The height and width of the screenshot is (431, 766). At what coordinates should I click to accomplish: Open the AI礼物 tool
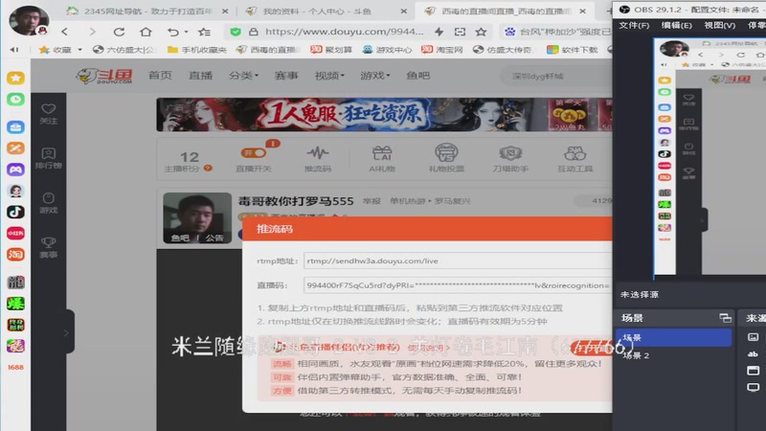pos(382,158)
